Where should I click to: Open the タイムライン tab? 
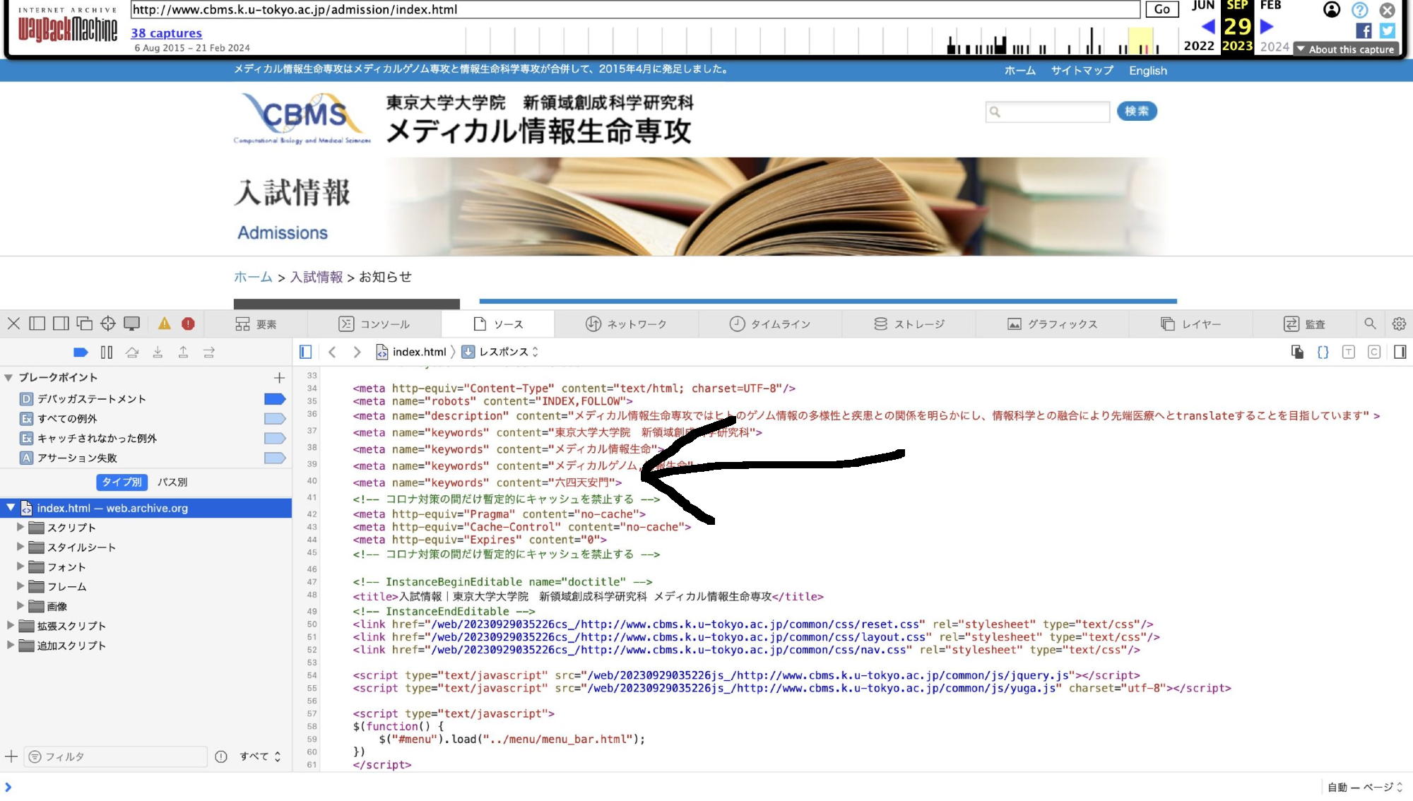(x=770, y=324)
